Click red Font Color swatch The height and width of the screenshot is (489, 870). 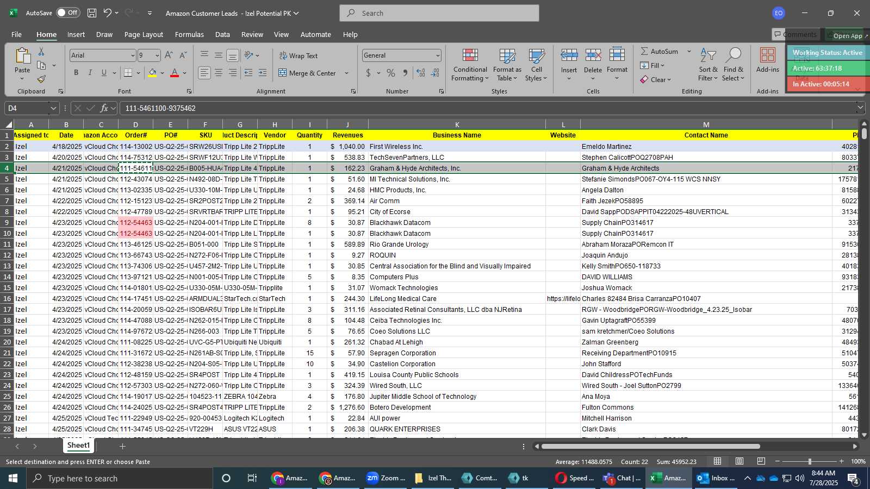coord(175,73)
